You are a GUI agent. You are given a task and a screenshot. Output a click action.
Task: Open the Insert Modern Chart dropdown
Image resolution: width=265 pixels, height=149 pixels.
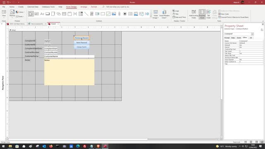[x=164, y=14]
